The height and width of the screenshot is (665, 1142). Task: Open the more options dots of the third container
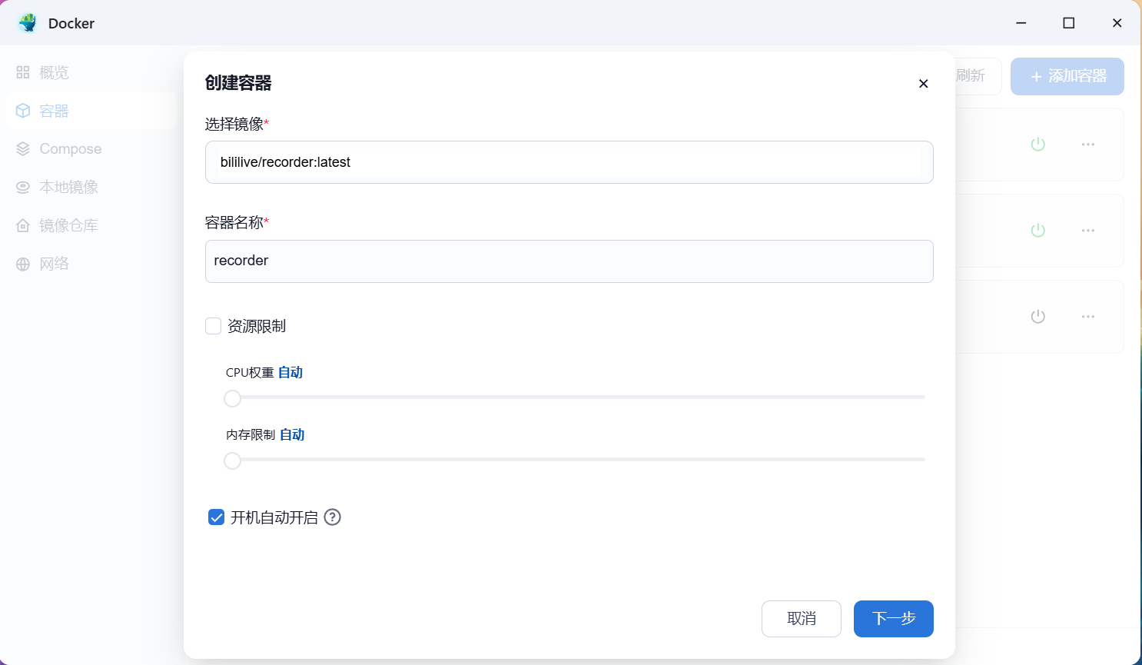[x=1088, y=317]
